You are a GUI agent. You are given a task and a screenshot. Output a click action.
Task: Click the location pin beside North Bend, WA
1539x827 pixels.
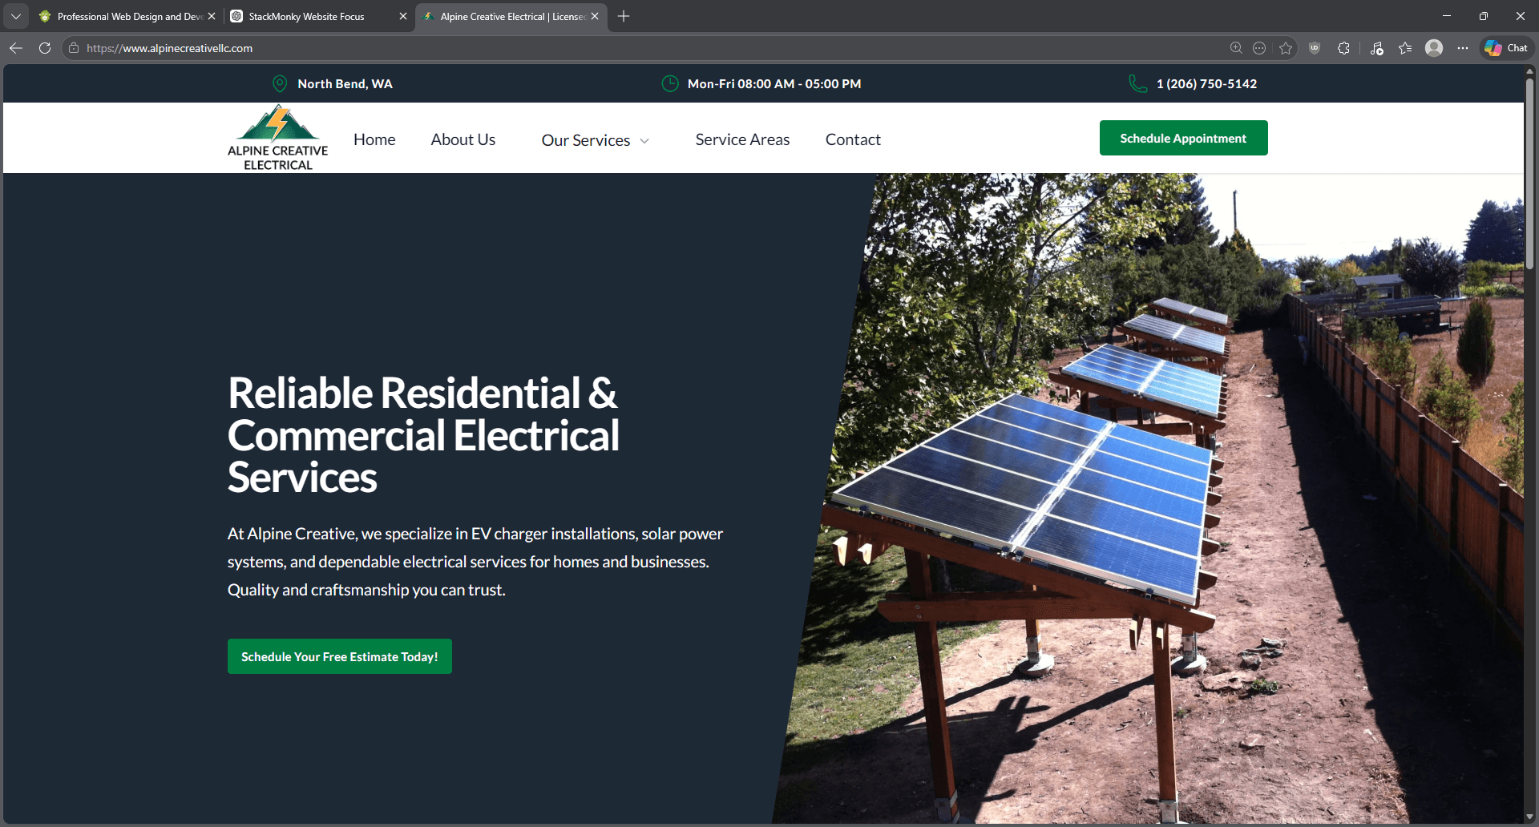pyautogui.click(x=279, y=83)
